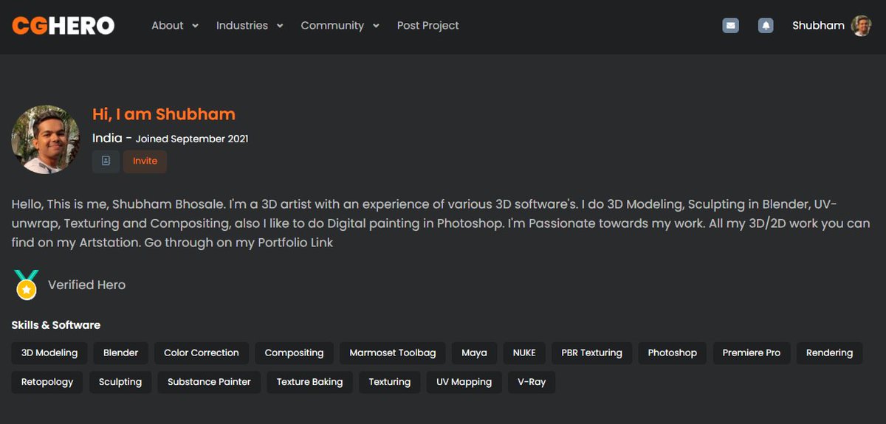
Task: Click 'Joined September 2021' text
Action: click(192, 139)
